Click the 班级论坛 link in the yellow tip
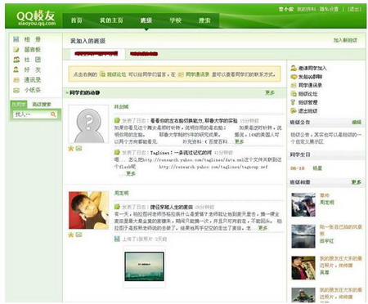The width and height of the screenshot is (368, 304). tap(116, 74)
